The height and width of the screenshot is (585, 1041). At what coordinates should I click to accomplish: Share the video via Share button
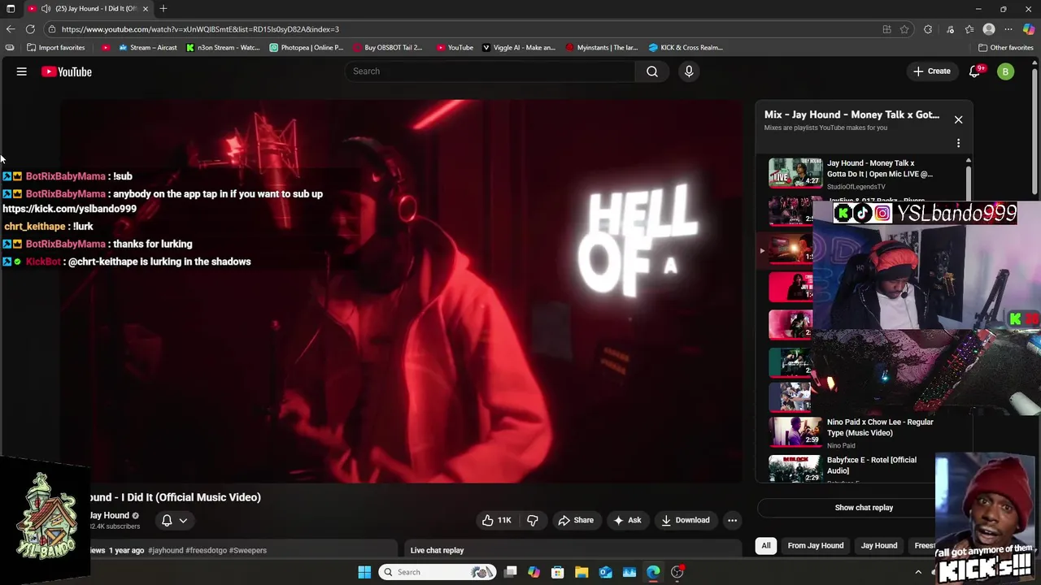pyautogui.click(x=575, y=520)
